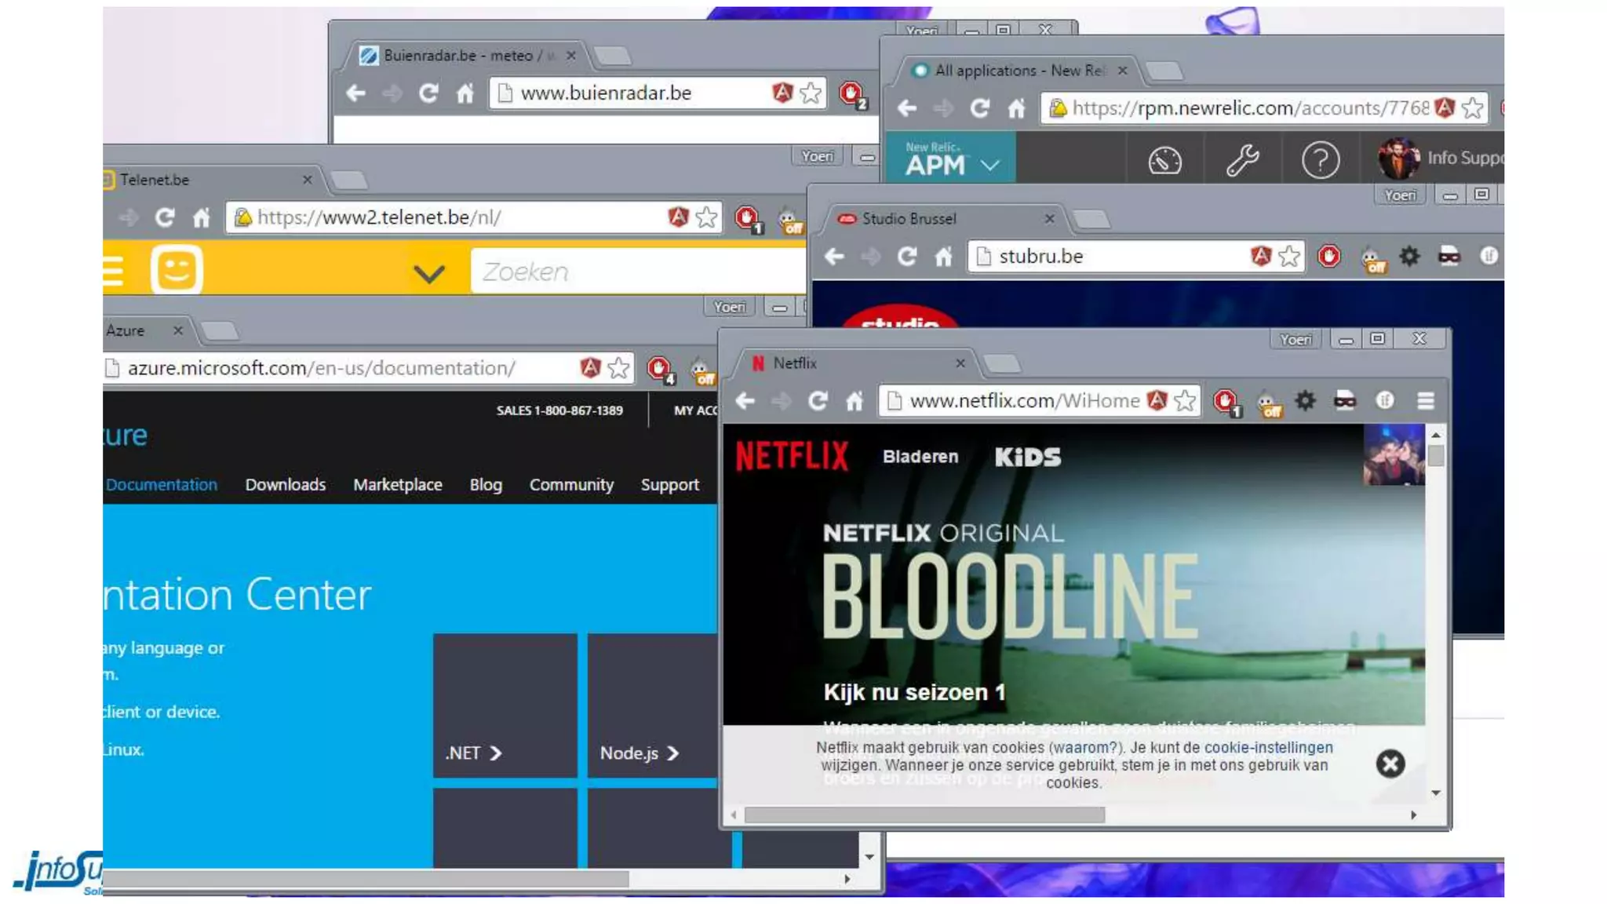The width and height of the screenshot is (1607, 904).
Task: Click Netflix 'Bladeren' browse link
Action: pos(920,457)
